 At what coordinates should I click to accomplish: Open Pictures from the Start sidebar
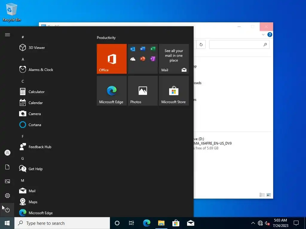[7, 181]
